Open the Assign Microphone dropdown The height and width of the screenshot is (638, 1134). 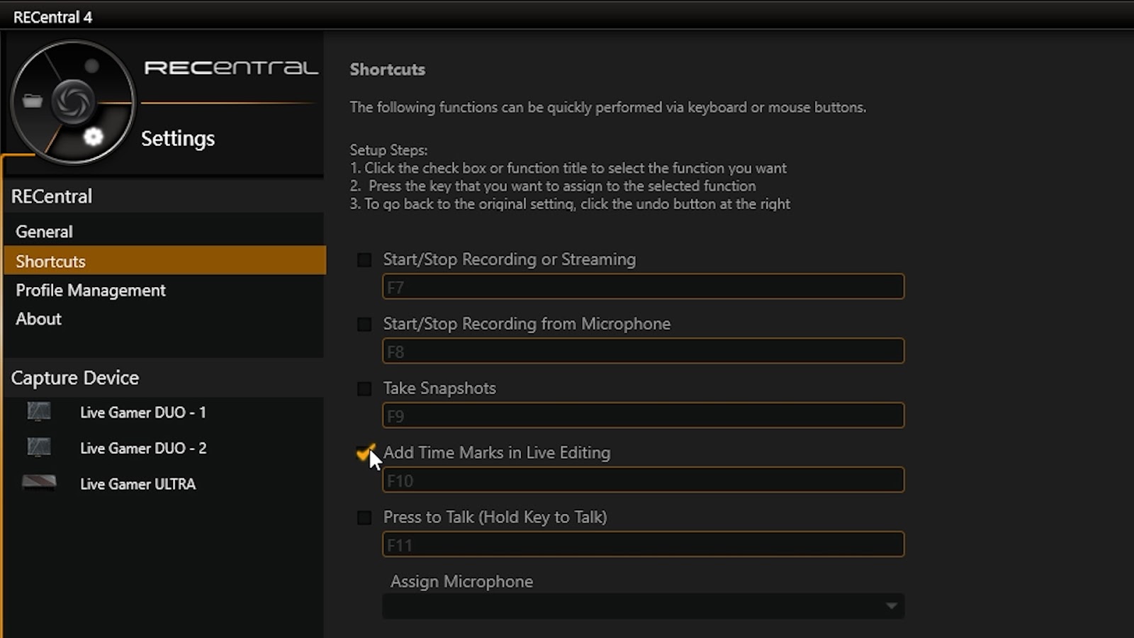[643, 606]
